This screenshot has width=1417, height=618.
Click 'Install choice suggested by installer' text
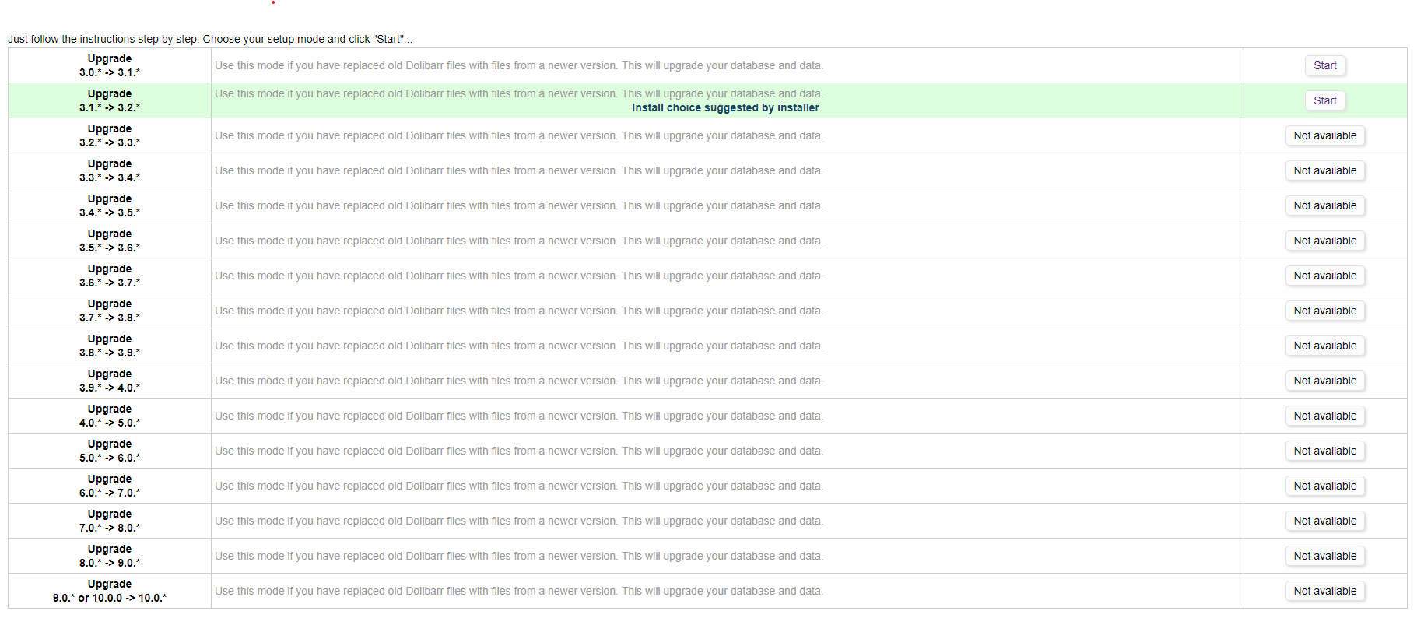[x=726, y=107]
